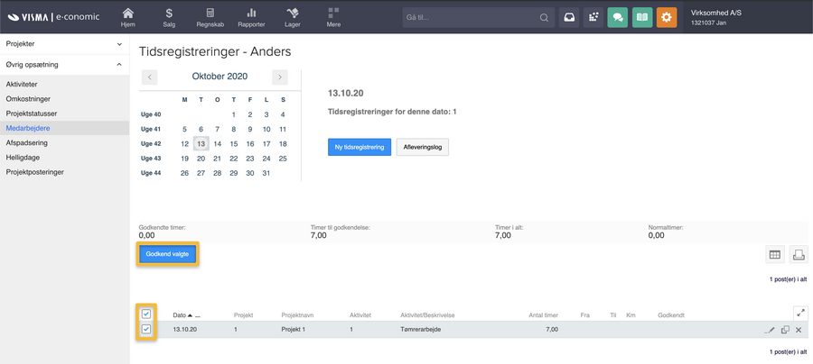This screenshot has width=813, height=364.
Task: Expand the table to full screen
Action: click(x=800, y=313)
